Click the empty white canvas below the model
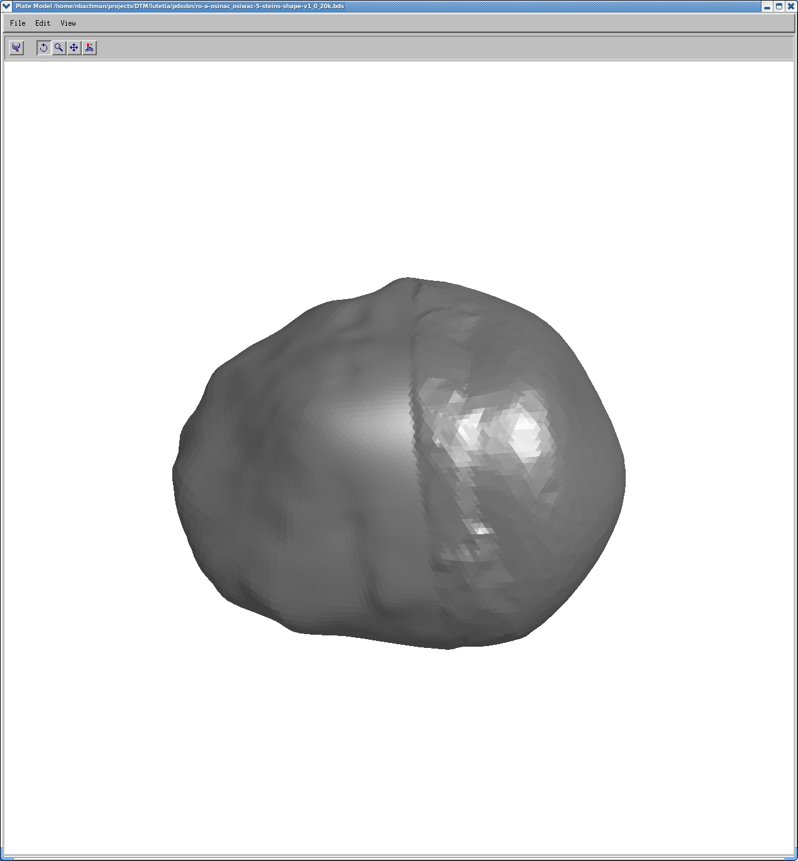Image resolution: width=798 pixels, height=861 pixels. tap(399, 754)
